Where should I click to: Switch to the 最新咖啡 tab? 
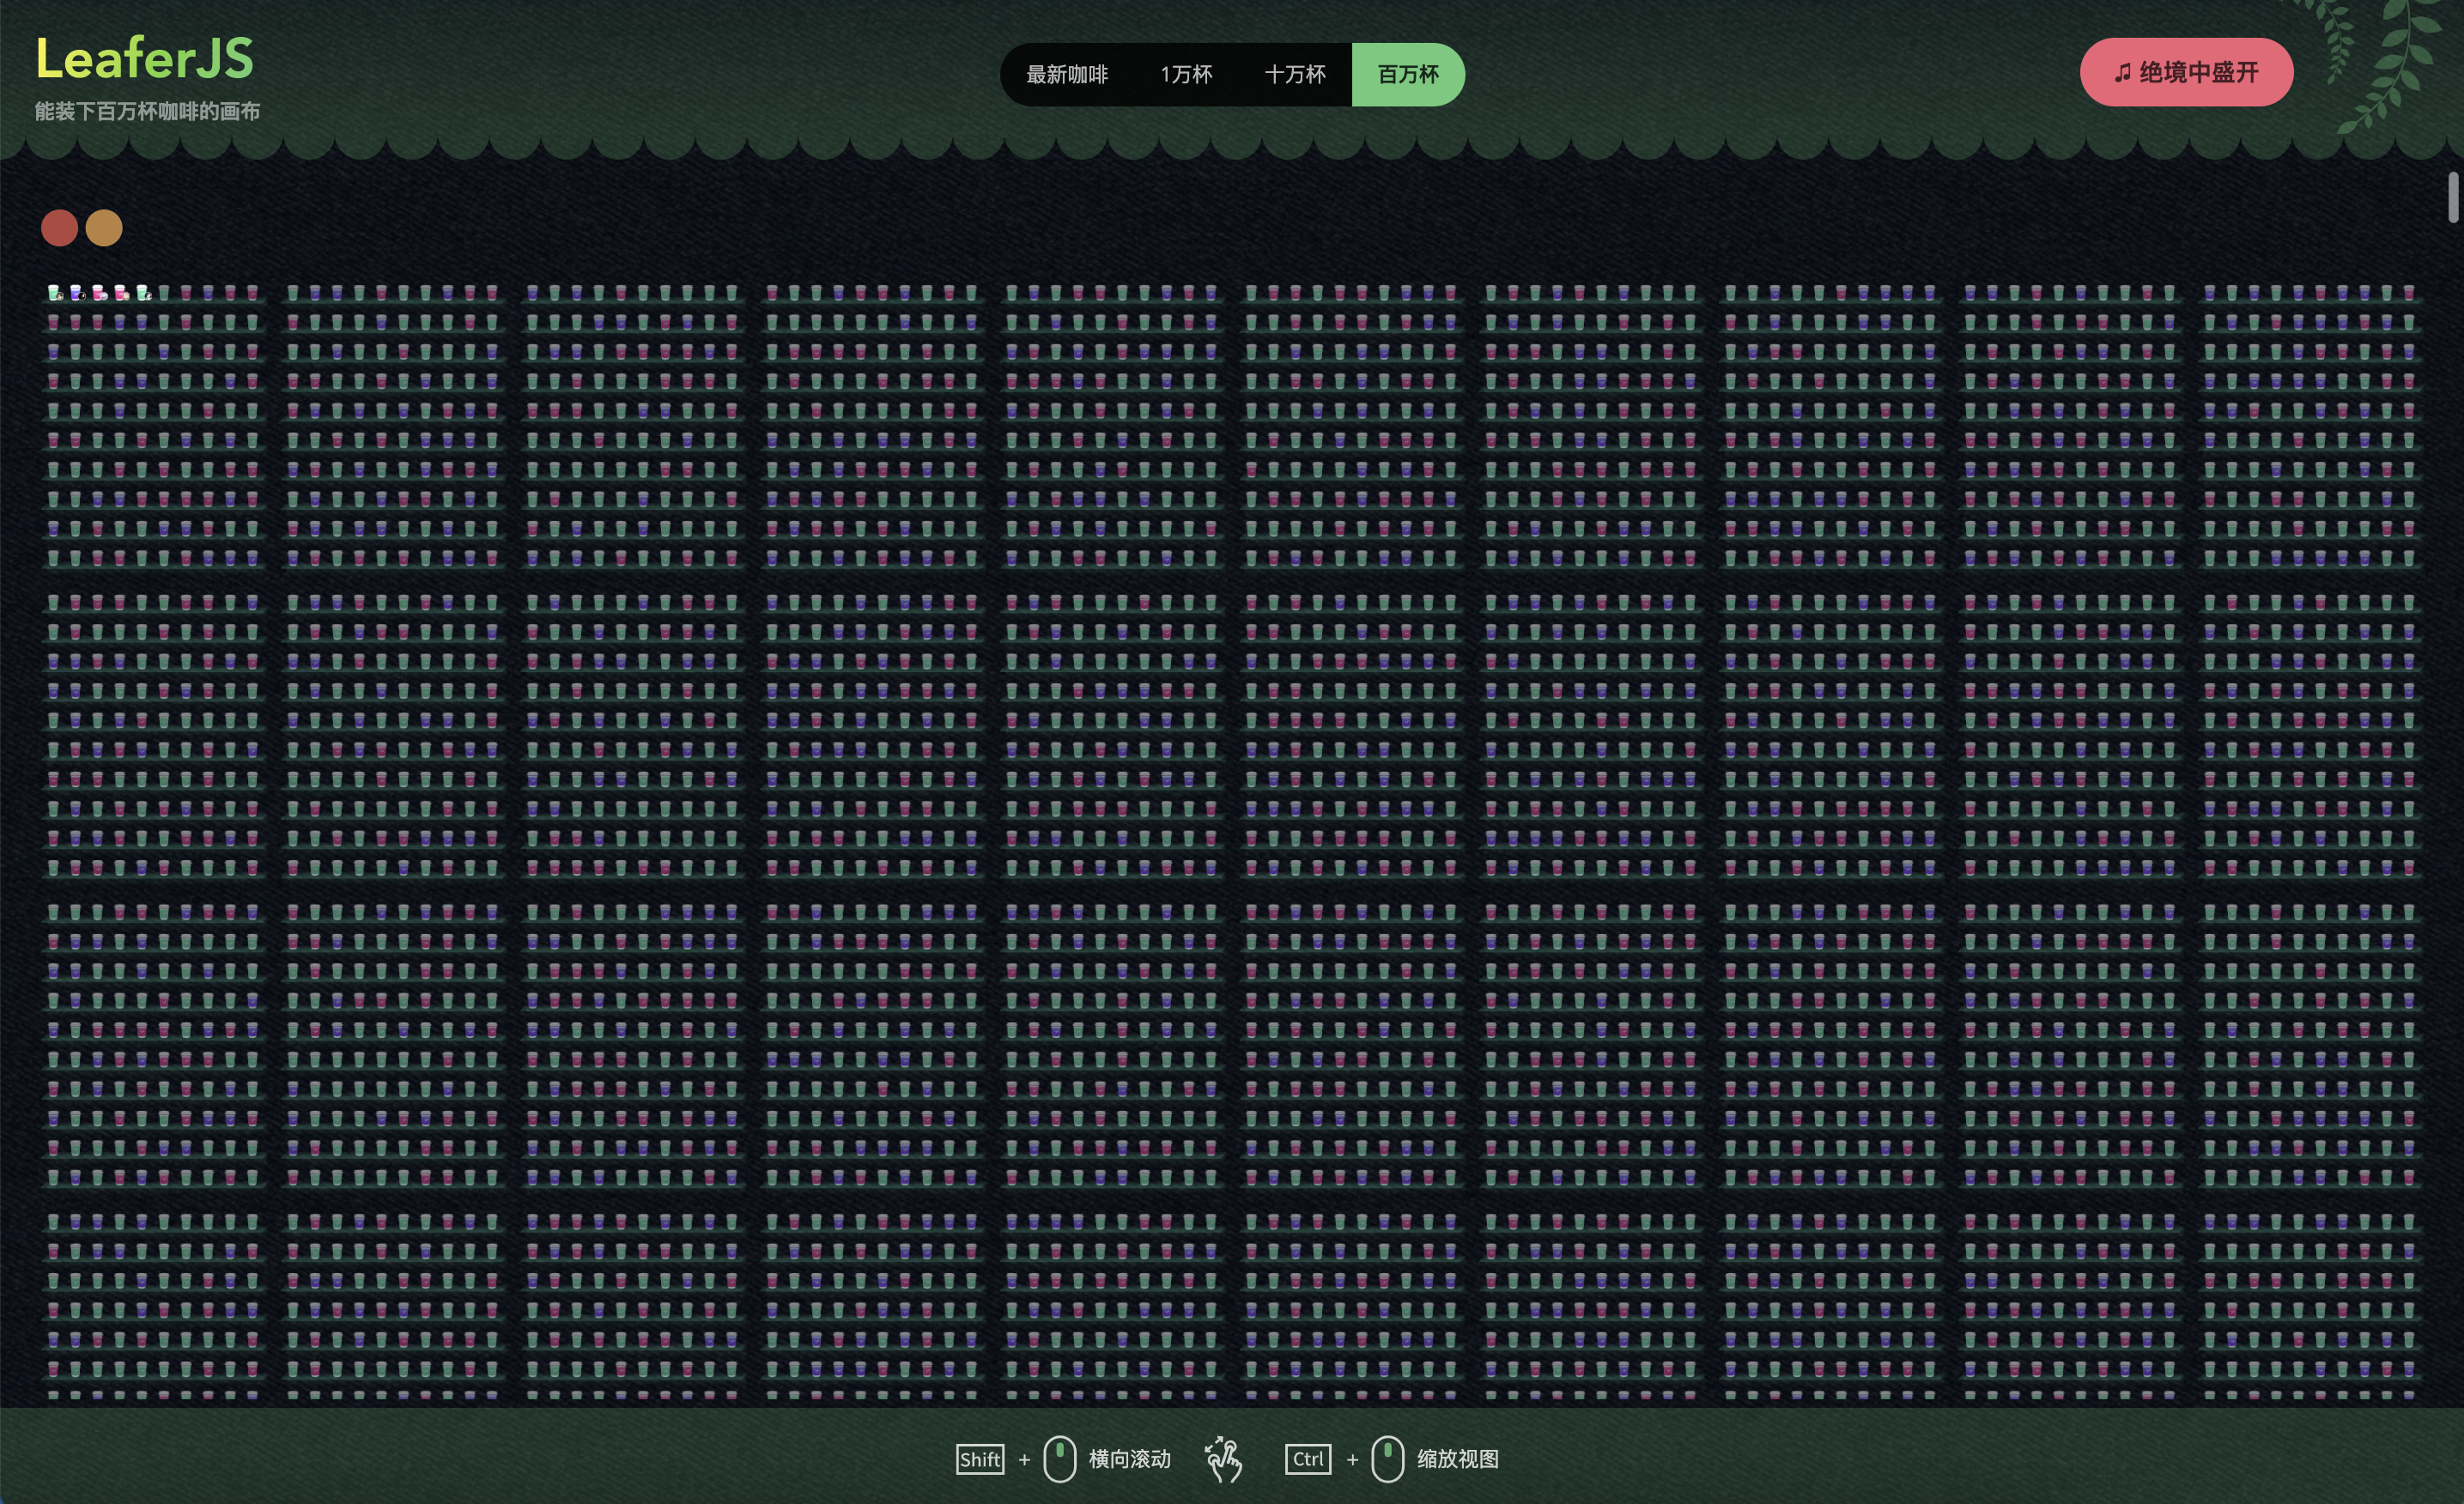coord(1067,75)
